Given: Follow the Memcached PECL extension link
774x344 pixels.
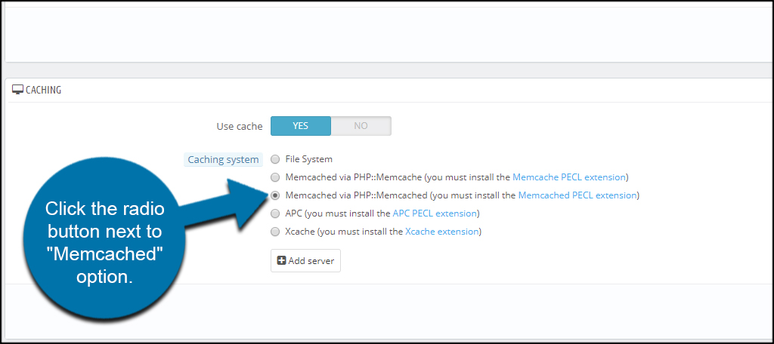Looking at the screenshot, I should tap(577, 195).
